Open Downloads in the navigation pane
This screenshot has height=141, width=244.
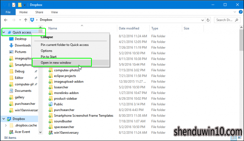[23, 46]
